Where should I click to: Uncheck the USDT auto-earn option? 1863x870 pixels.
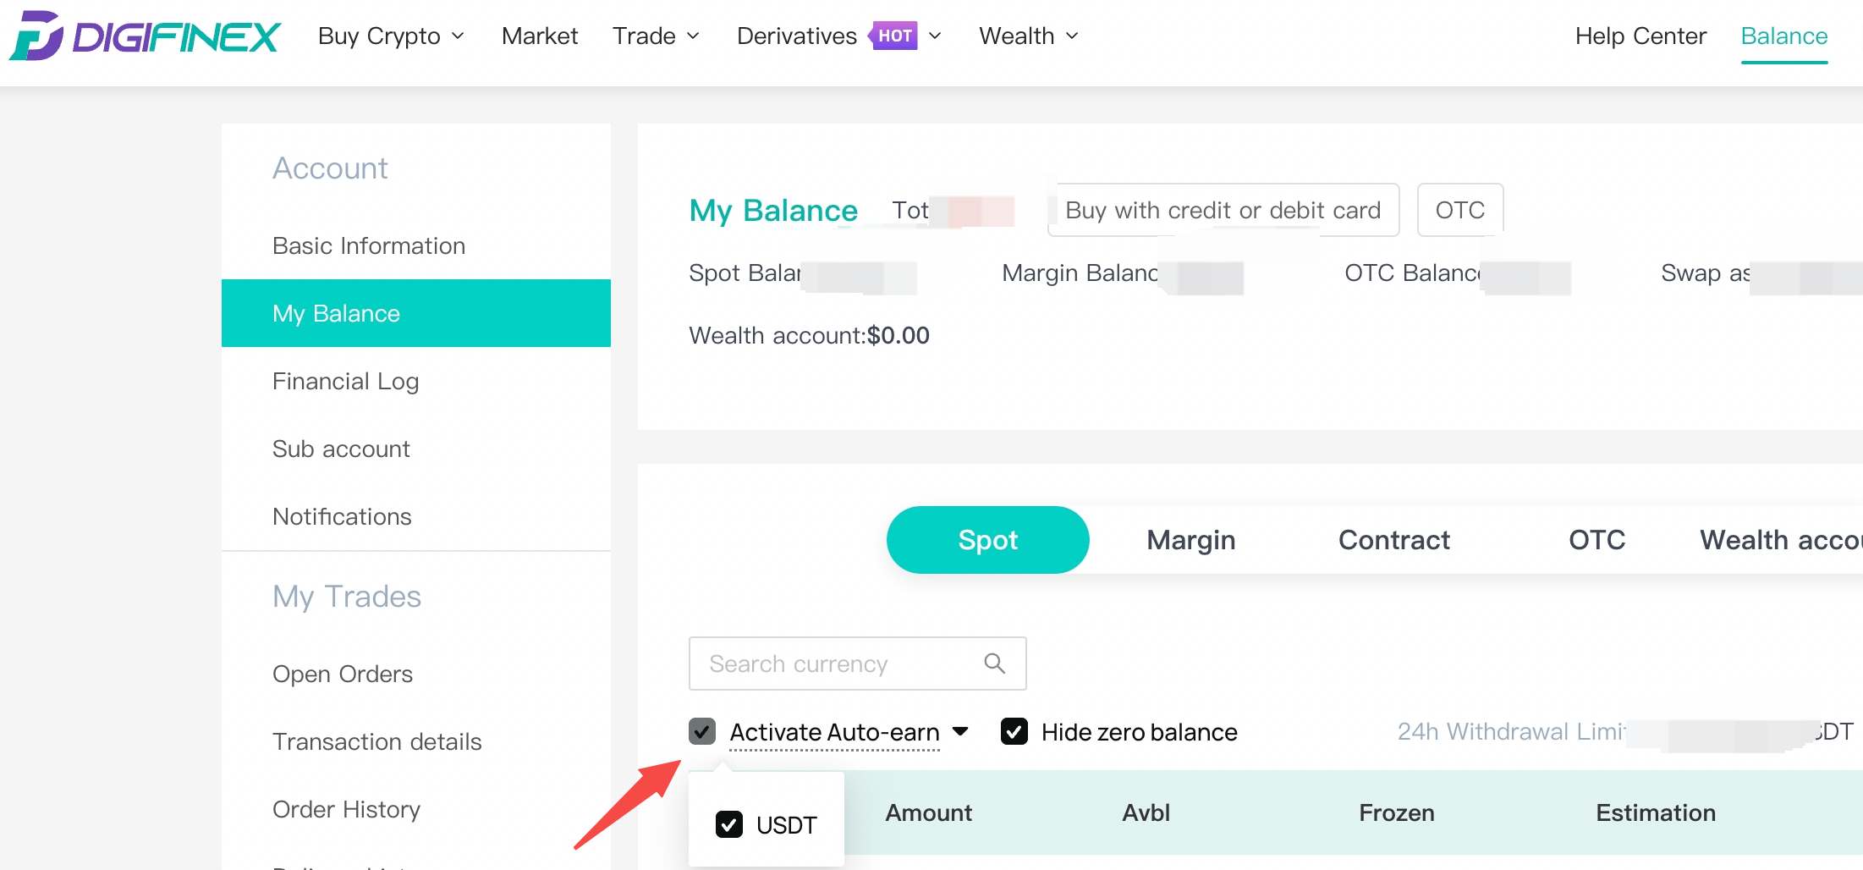pos(729,824)
